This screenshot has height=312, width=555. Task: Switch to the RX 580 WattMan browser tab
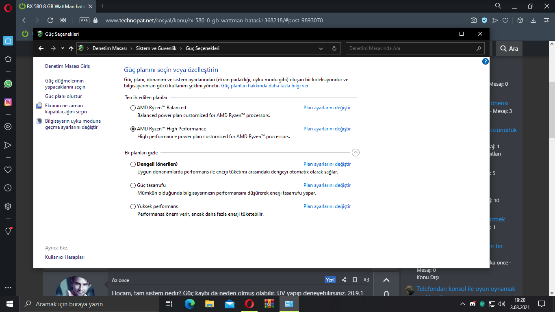point(56,6)
